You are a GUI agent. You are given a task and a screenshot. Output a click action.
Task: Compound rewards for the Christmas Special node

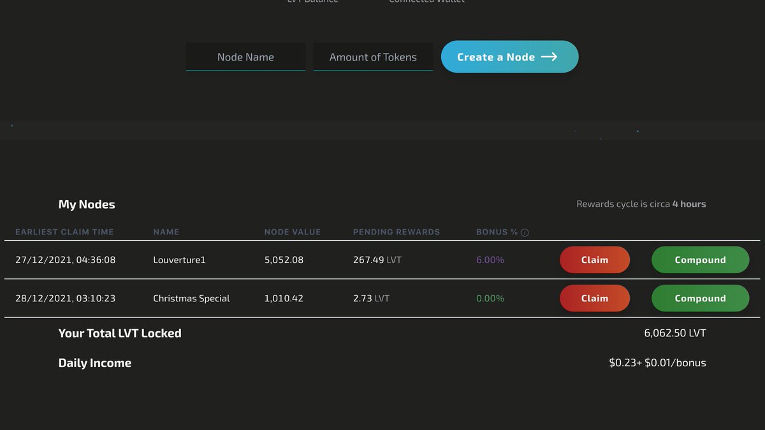point(700,298)
